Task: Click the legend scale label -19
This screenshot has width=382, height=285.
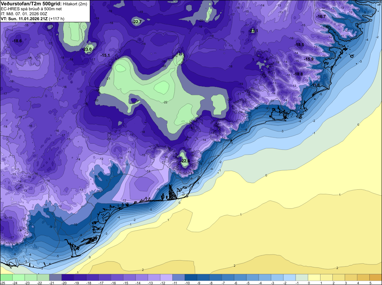Action: 76,283
